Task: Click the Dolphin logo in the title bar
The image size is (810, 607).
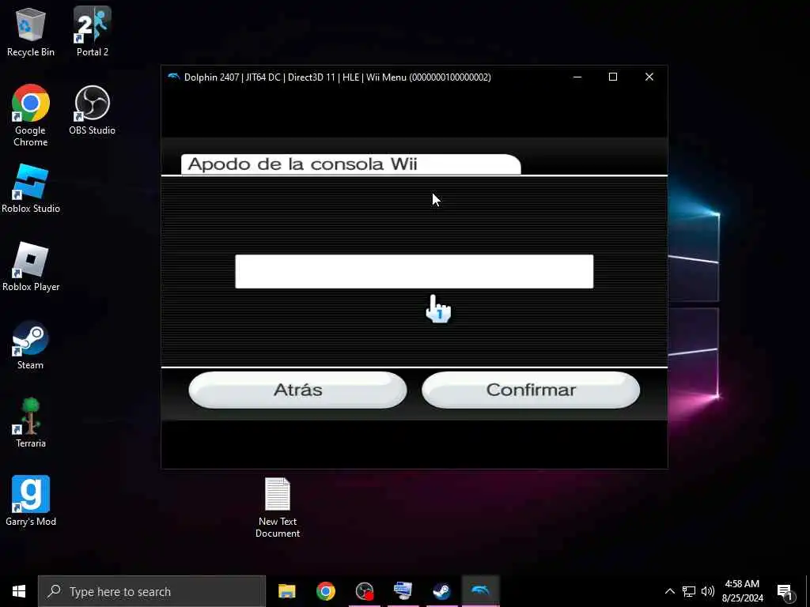Action: 173,77
